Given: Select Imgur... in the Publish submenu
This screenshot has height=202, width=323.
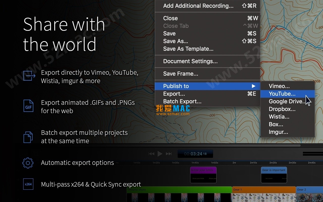Looking at the screenshot, I should (288, 132).
